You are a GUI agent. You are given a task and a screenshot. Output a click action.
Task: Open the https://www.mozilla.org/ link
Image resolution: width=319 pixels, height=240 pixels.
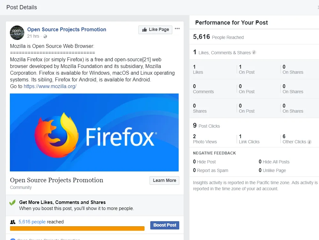point(50,86)
